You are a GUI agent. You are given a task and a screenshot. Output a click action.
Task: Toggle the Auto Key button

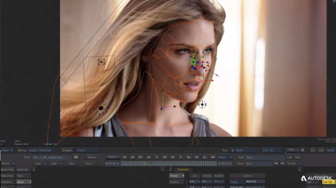tap(327, 182)
